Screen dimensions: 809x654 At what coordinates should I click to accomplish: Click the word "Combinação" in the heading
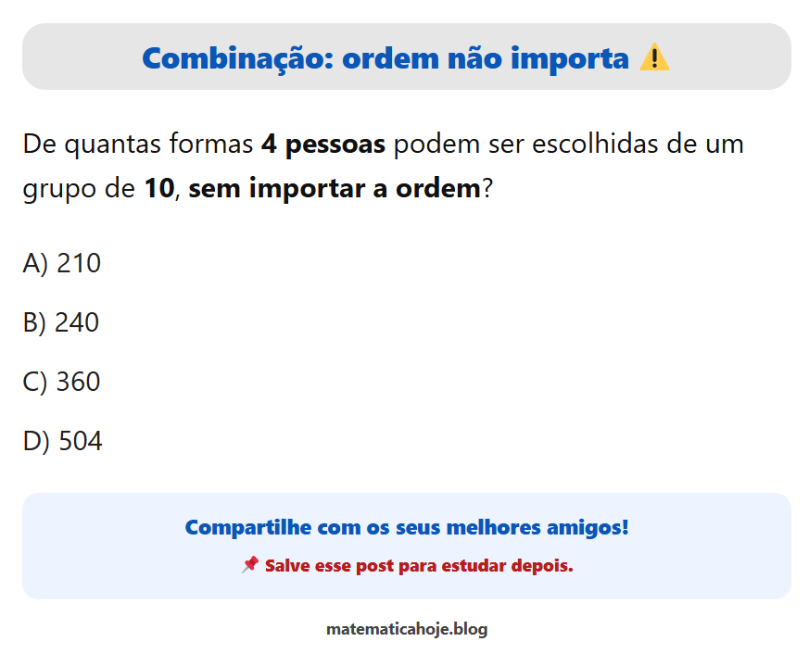click(237, 57)
